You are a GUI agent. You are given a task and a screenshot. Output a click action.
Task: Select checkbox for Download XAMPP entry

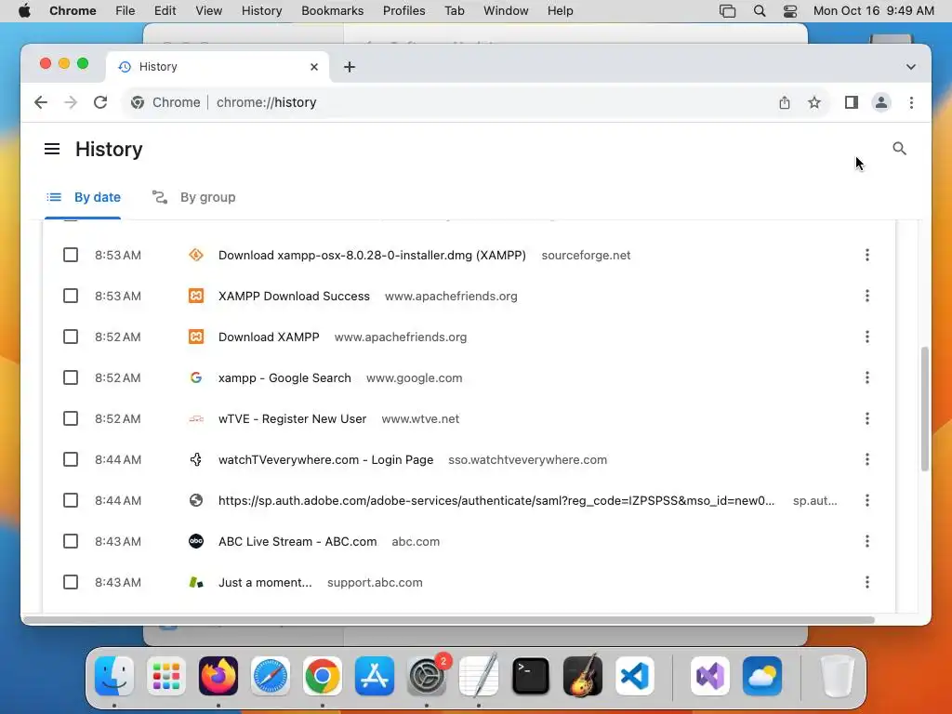click(x=71, y=337)
